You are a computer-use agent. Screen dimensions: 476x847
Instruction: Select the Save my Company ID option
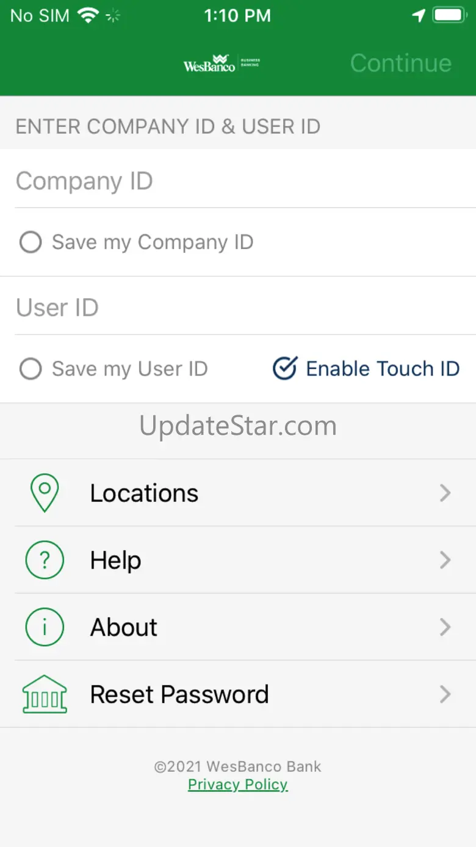click(x=31, y=242)
